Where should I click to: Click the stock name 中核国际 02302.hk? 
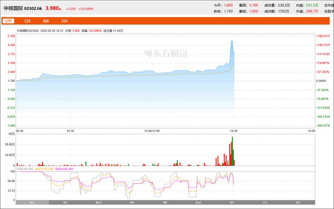[x=23, y=8]
